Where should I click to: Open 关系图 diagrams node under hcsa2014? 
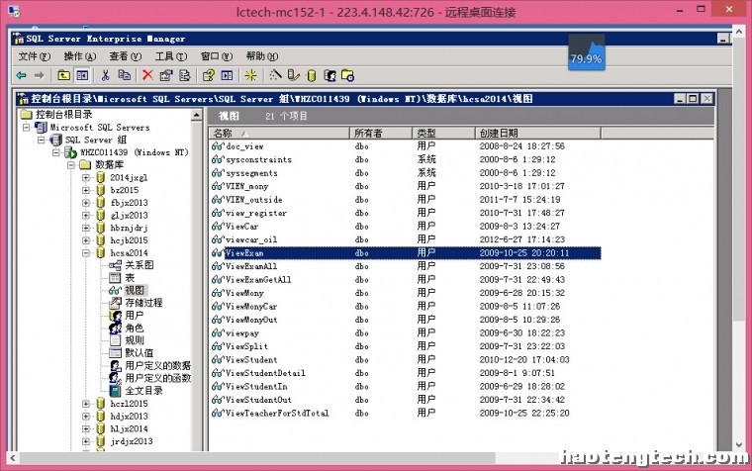[x=140, y=265]
